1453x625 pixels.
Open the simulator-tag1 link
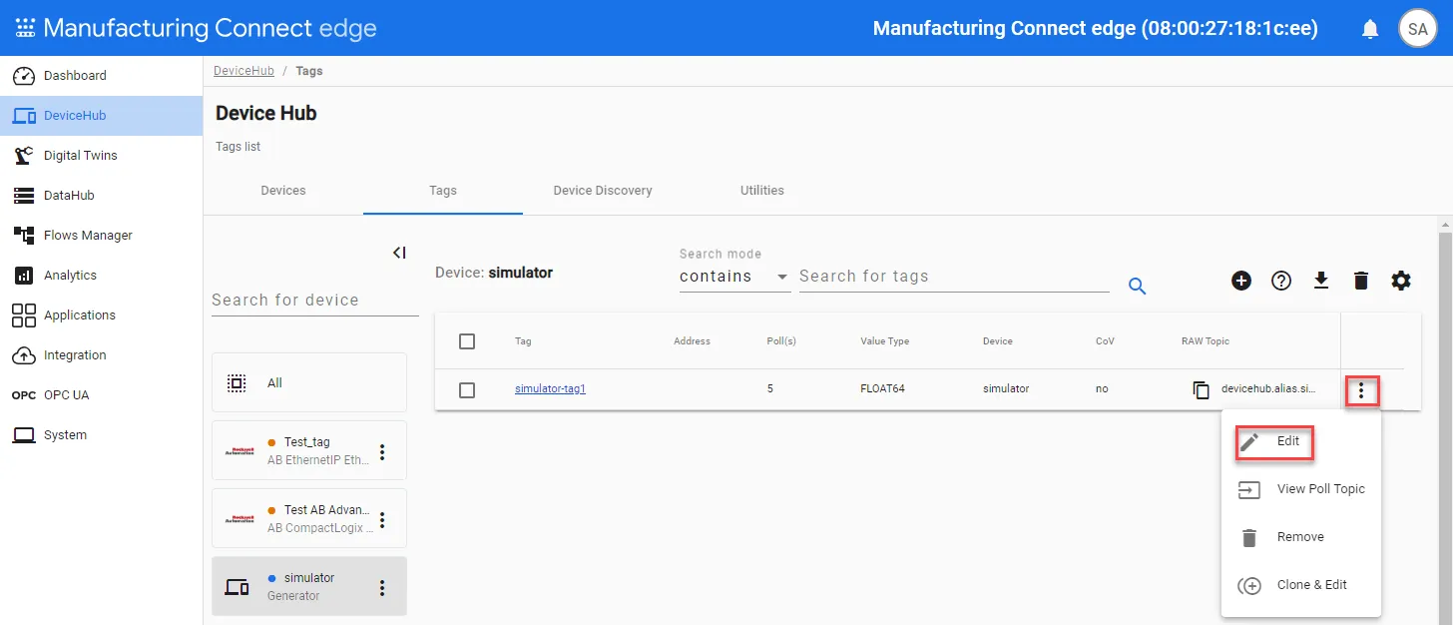(x=550, y=389)
